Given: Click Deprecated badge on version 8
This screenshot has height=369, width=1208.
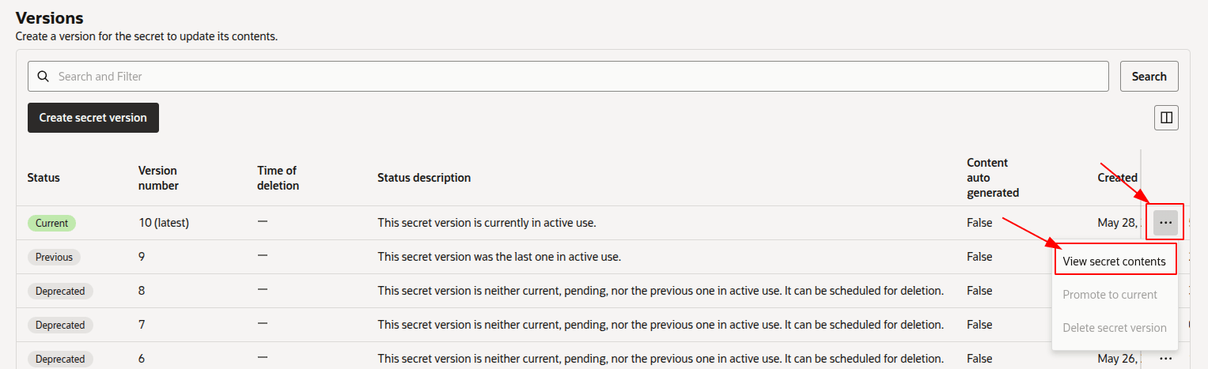Looking at the screenshot, I should coord(60,291).
